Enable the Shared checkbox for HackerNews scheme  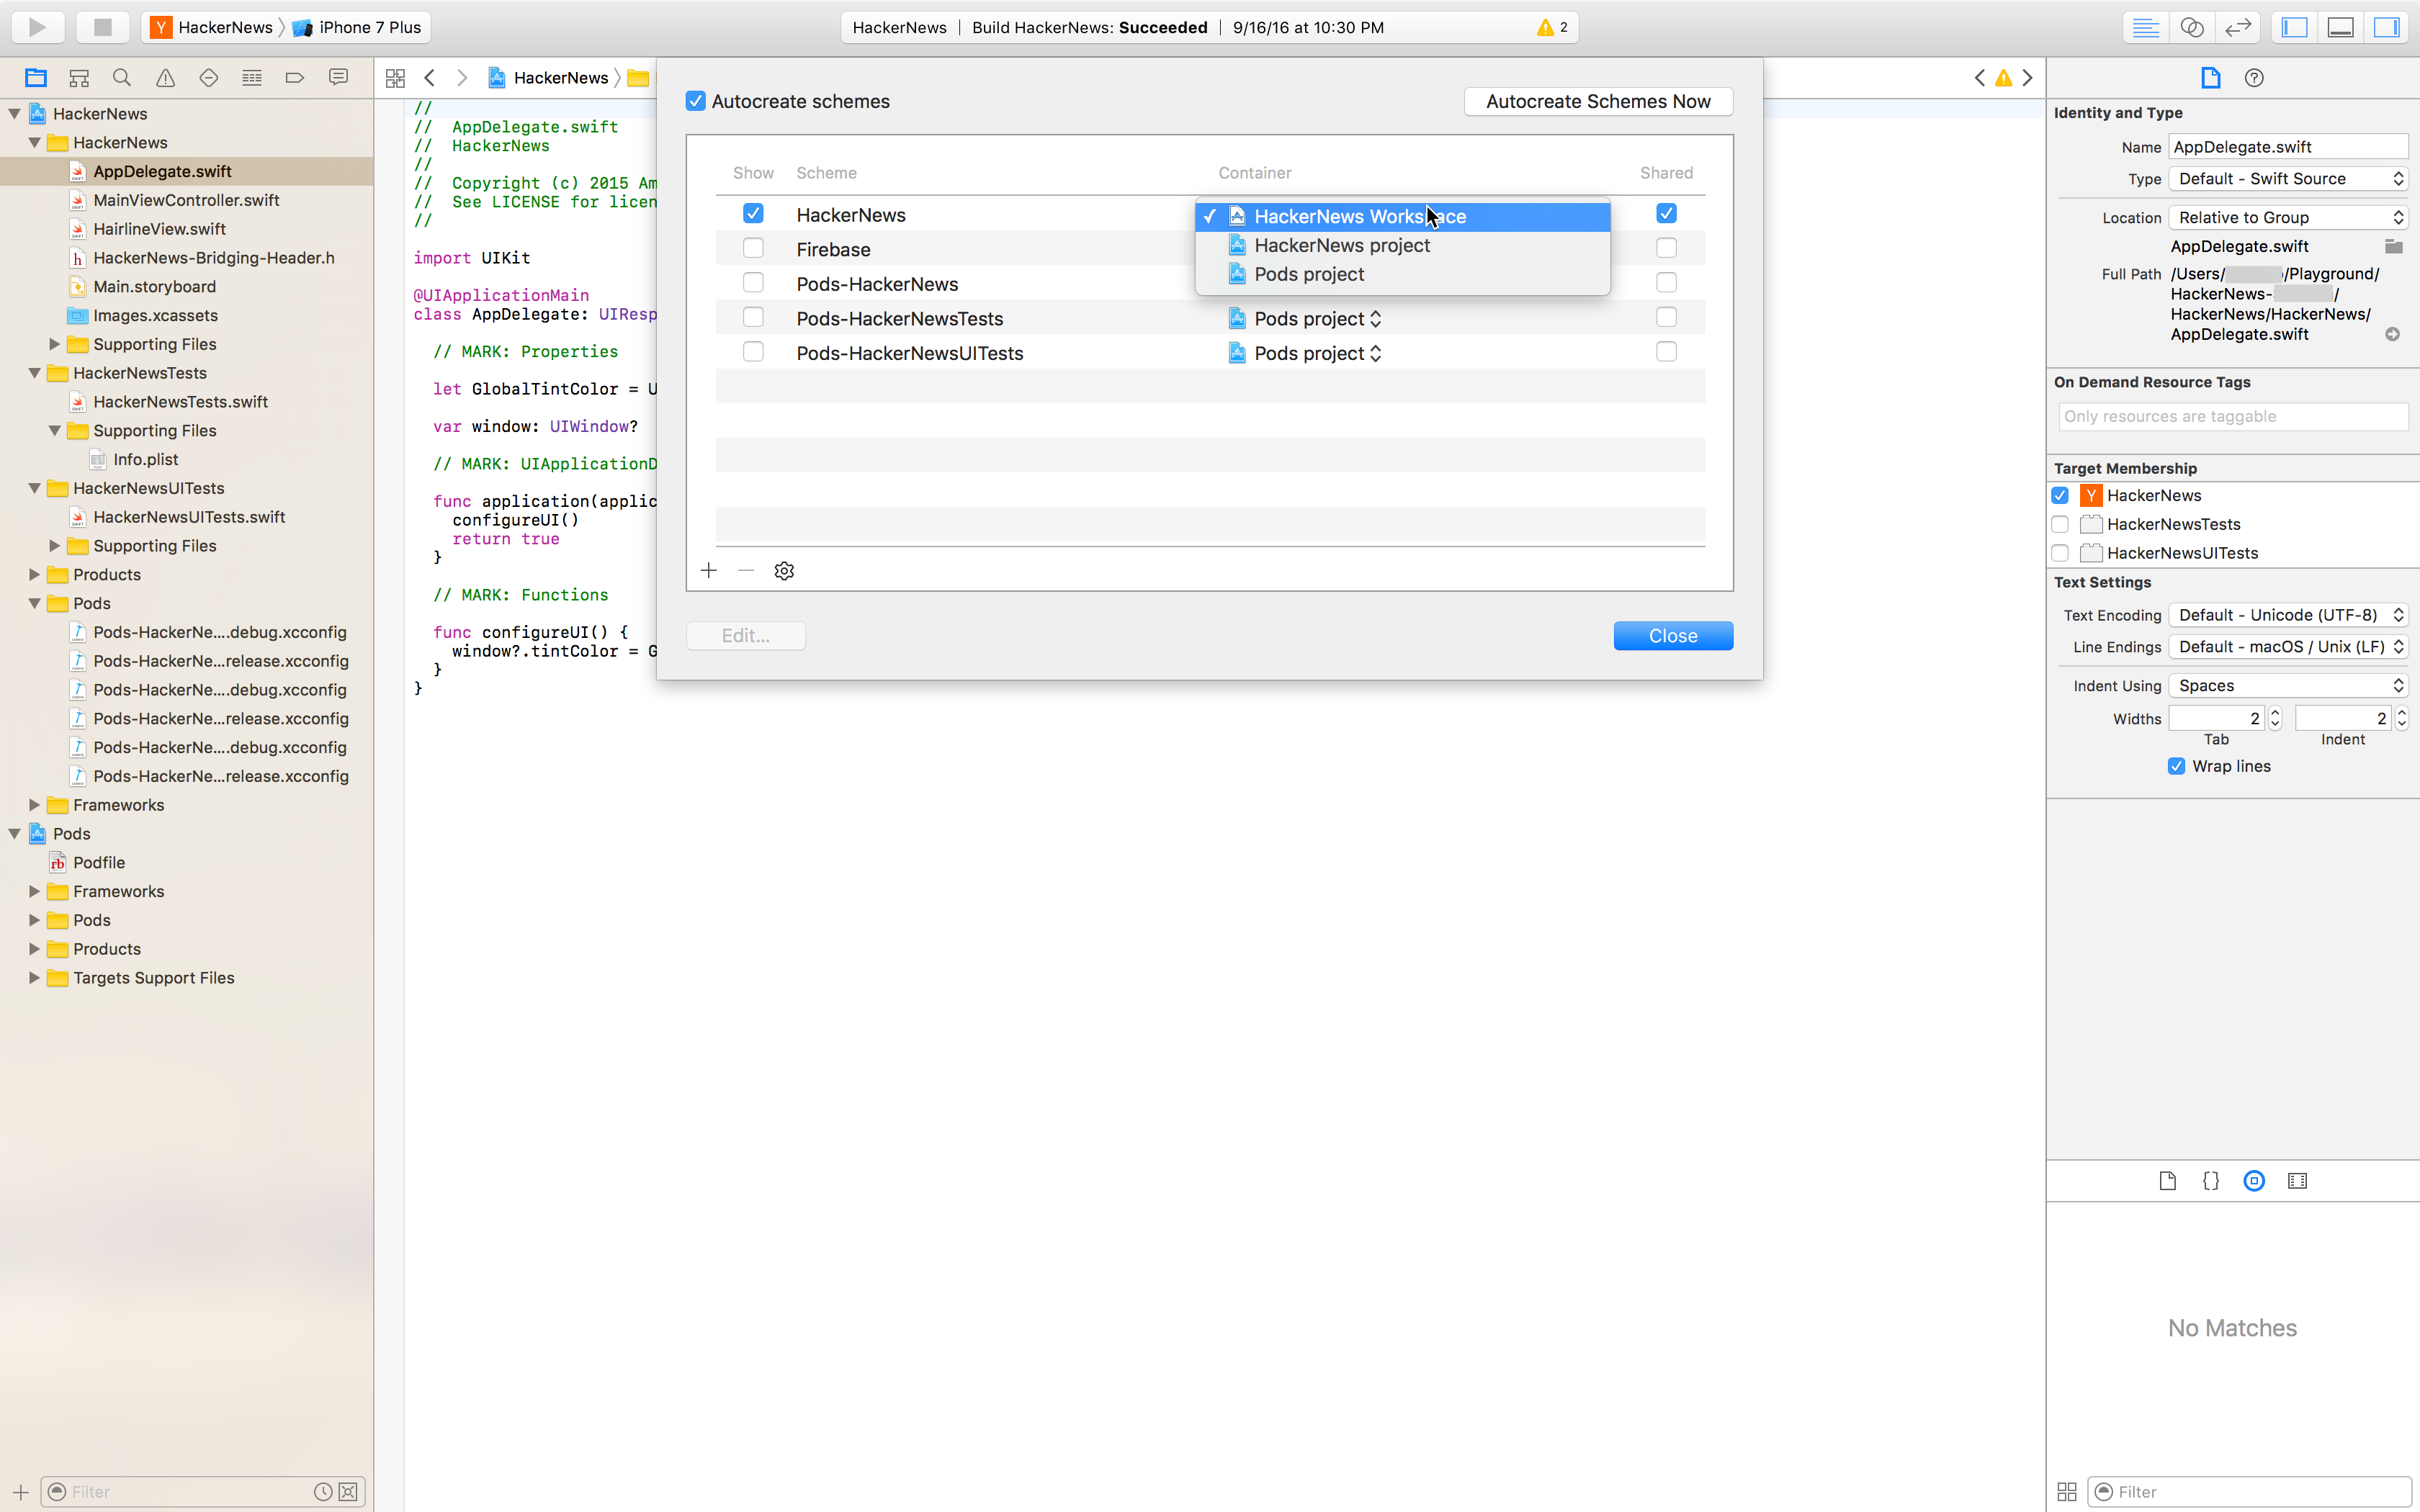click(1666, 212)
